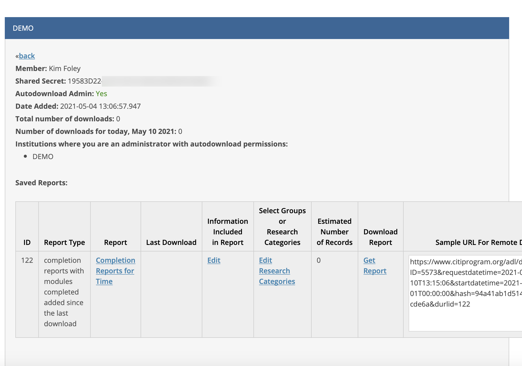This screenshot has width=522, height=366.
Task: Click the back link
Action: click(x=27, y=56)
